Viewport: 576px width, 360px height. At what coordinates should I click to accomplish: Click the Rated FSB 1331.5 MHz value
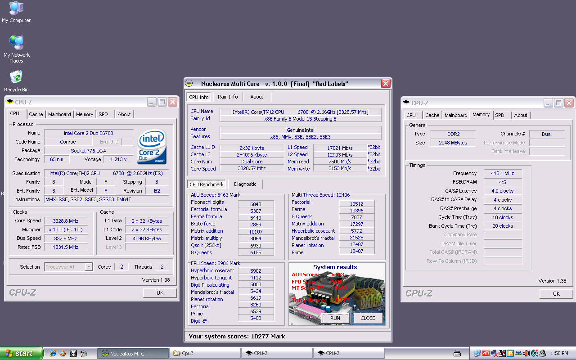pyautogui.click(x=66, y=247)
